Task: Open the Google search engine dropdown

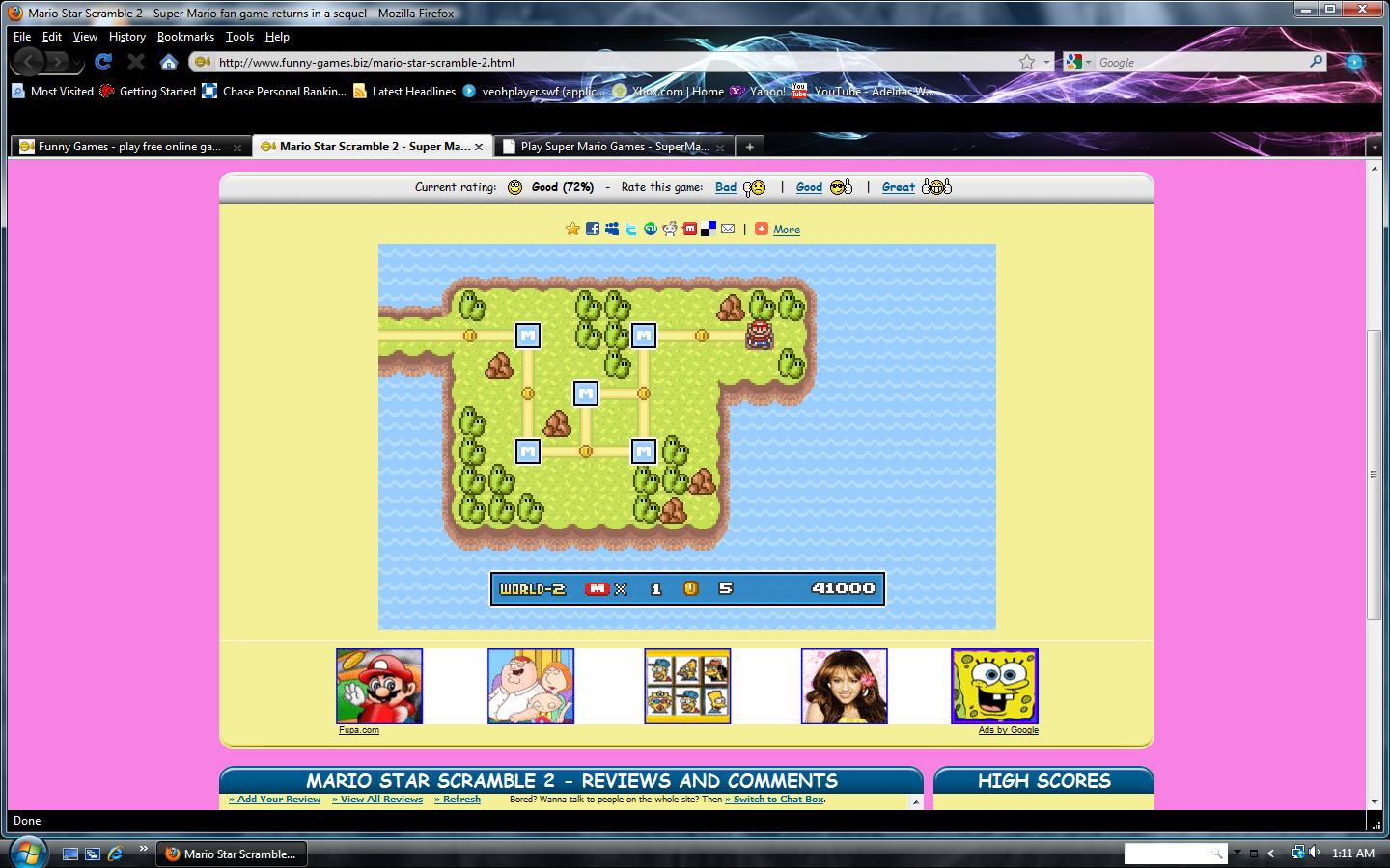Action: (x=1090, y=61)
